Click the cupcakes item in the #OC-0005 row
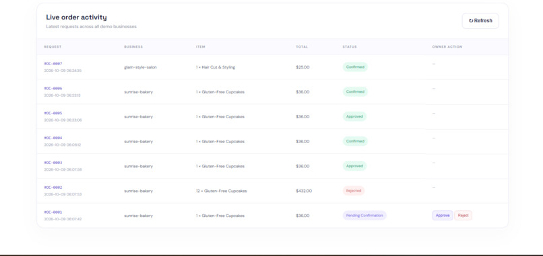The height and width of the screenshot is (256, 543). click(x=220, y=117)
